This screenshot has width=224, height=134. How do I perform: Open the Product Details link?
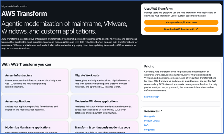pos(152,121)
